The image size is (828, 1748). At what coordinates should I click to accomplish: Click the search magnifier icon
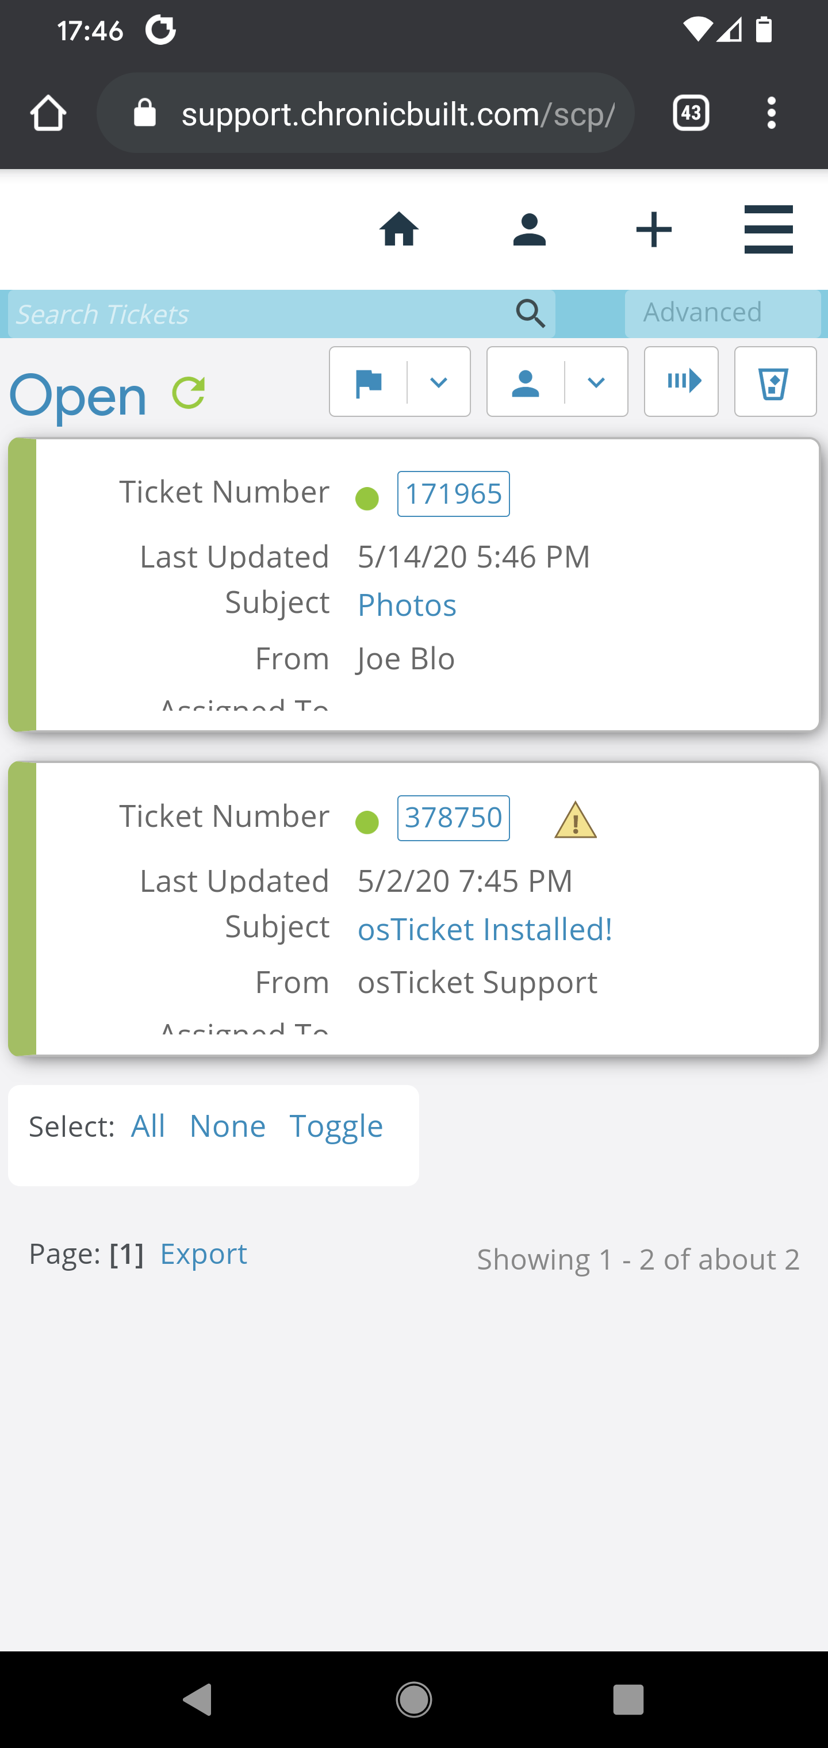[x=530, y=313]
